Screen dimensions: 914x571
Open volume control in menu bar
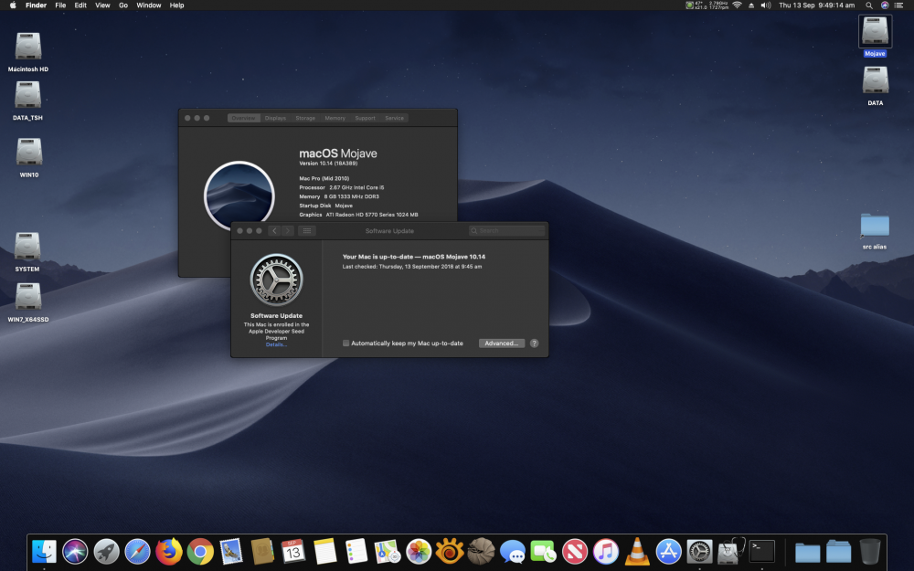[766, 5]
